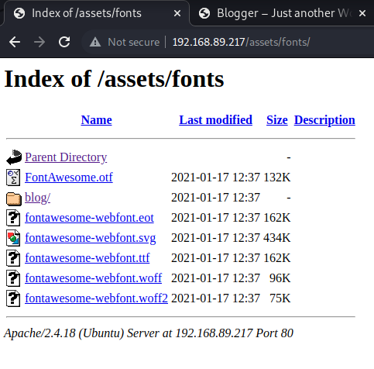Image resolution: width=374 pixels, height=369 pixels.
Task: Reload the current page
Action: [64, 42]
